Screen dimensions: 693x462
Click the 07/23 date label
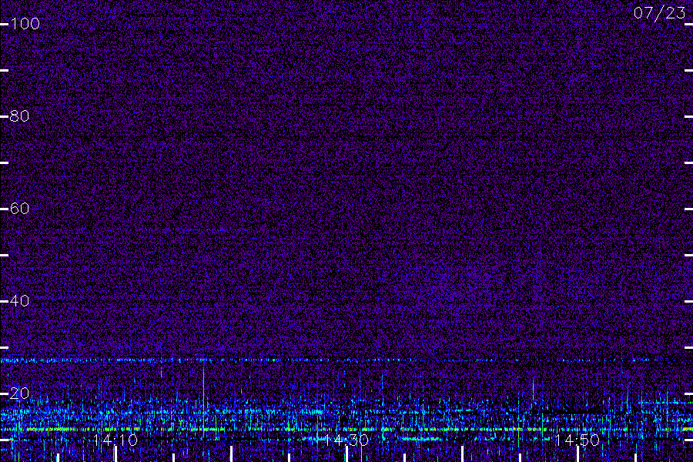coord(659,13)
